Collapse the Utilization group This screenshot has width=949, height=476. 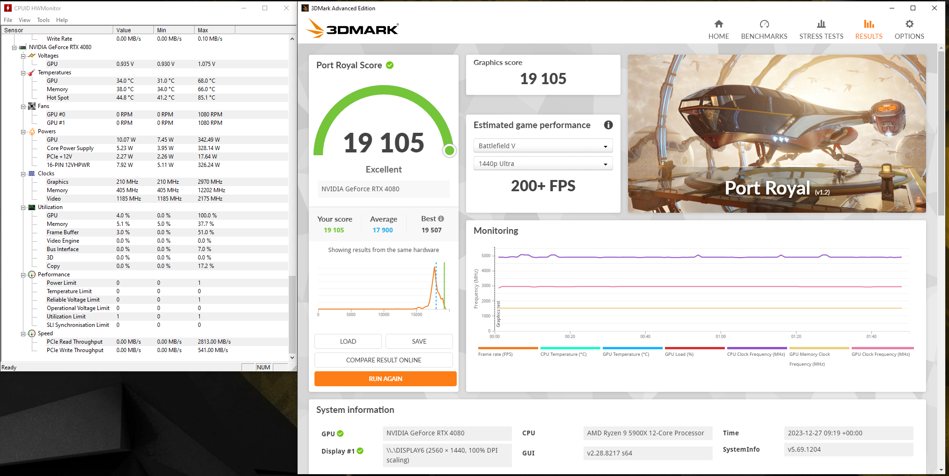click(x=23, y=208)
